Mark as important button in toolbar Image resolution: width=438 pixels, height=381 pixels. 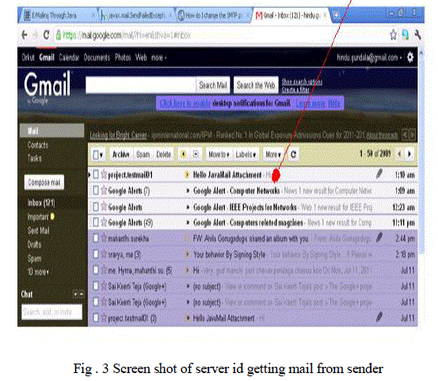[183, 154]
